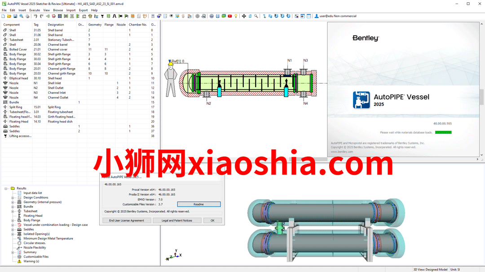The width and height of the screenshot is (485, 272).
Task: Click the right vertical scrollbar thumb
Action: click(481, 97)
